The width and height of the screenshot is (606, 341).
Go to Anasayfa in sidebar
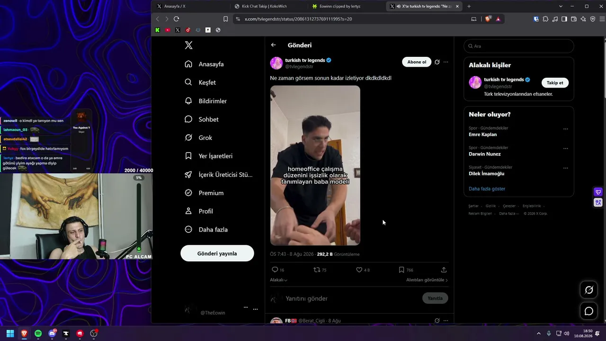pos(204,64)
